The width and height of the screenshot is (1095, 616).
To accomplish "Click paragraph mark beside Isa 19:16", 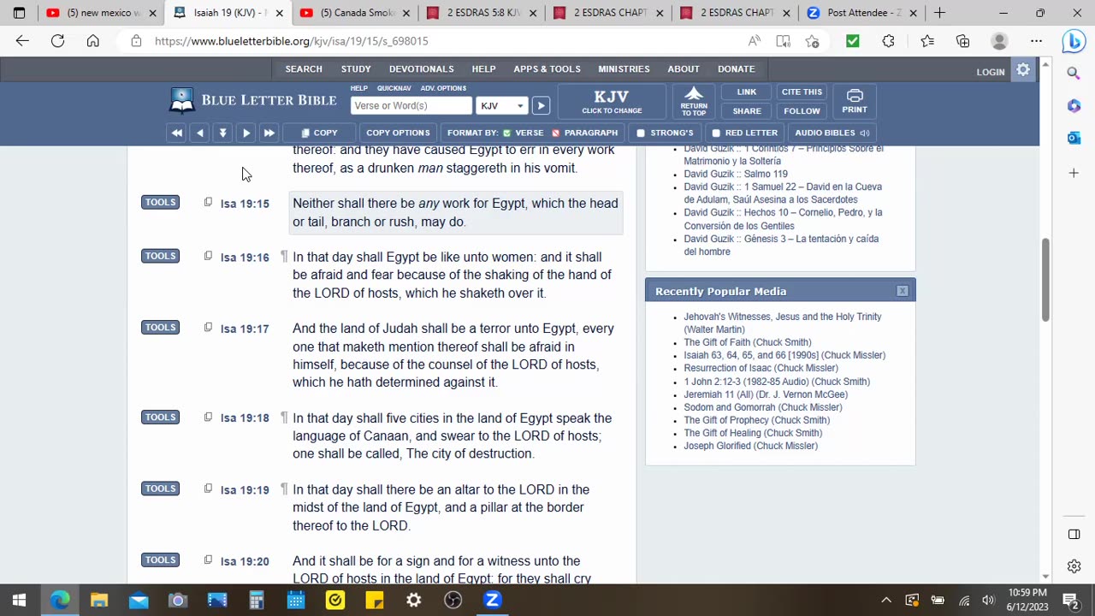I will pyautogui.click(x=284, y=257).
